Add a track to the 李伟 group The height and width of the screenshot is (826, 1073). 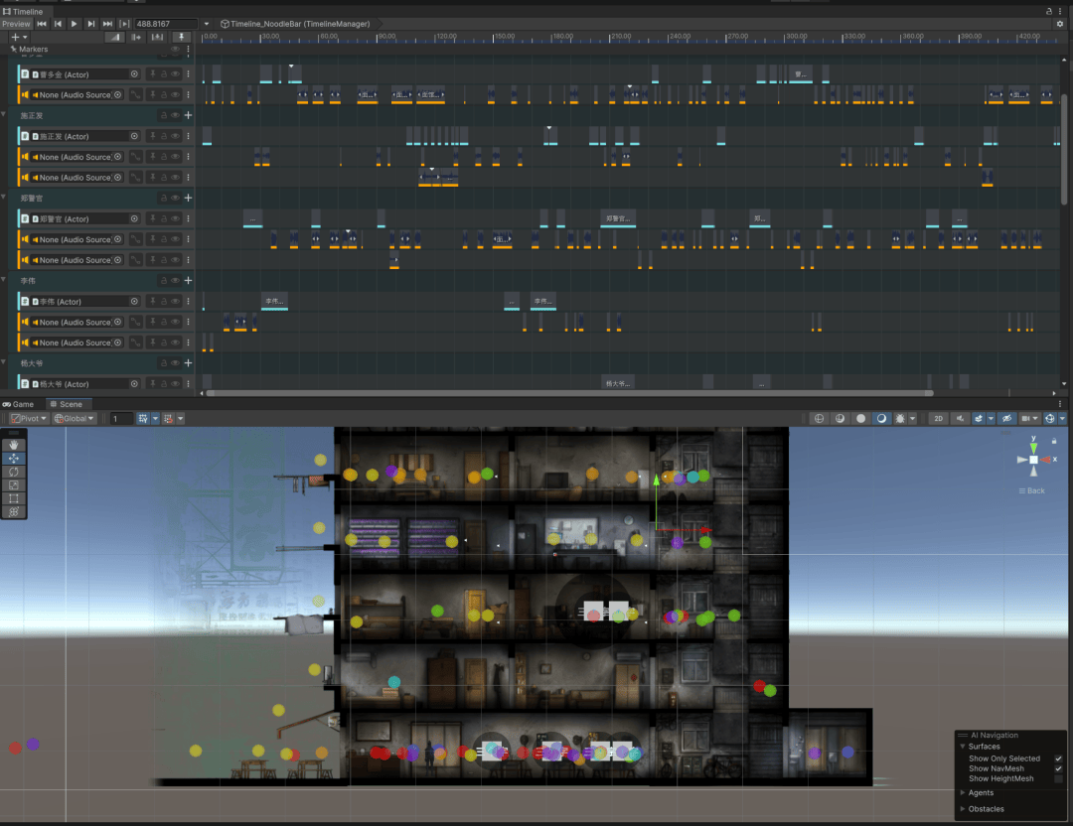pos(188,280)
